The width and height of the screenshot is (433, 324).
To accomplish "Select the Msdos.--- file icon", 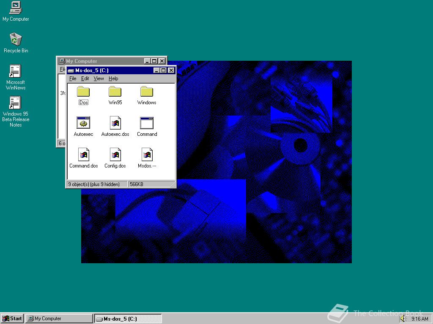I will pos(147,154).
